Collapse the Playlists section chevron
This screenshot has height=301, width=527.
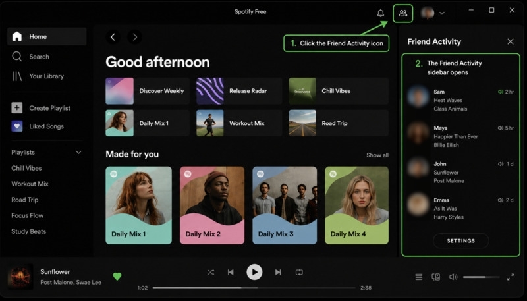coord(78,153)
